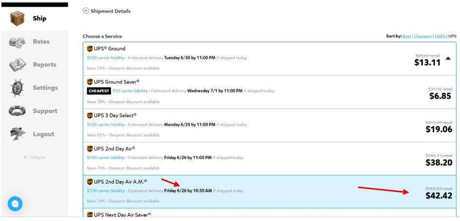This screenshot has width=460, height=221.
Task: Go to the Ship menu item
Action: [39, 18]
